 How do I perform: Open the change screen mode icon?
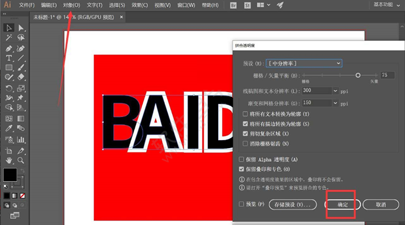tap(15, 215)
